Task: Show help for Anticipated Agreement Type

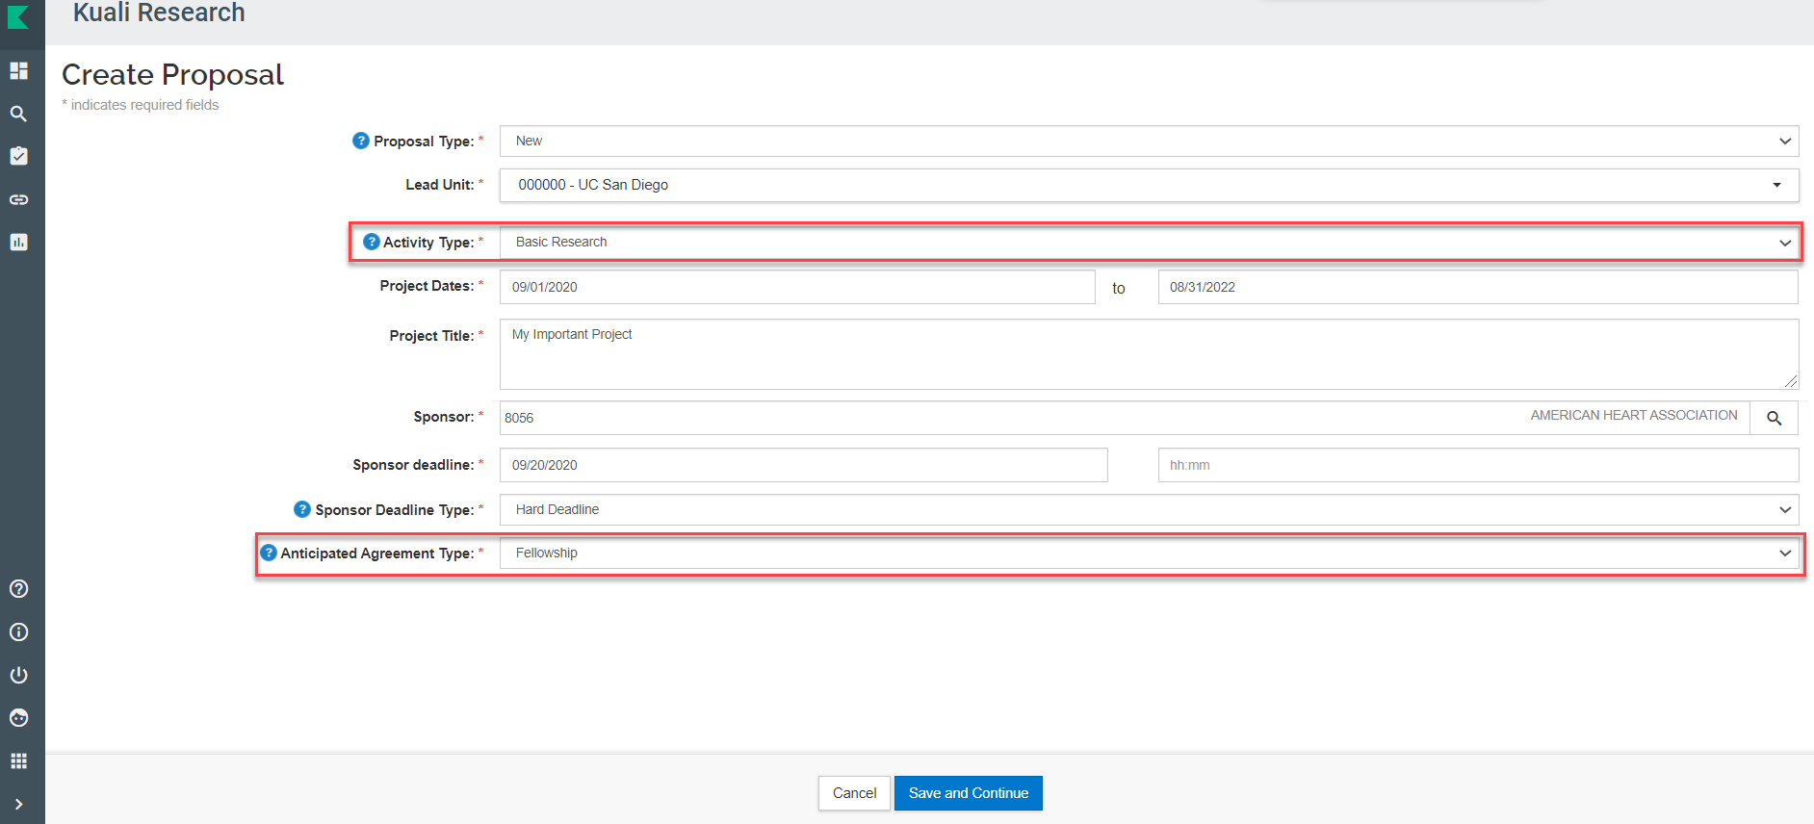Action: [269, 553]
